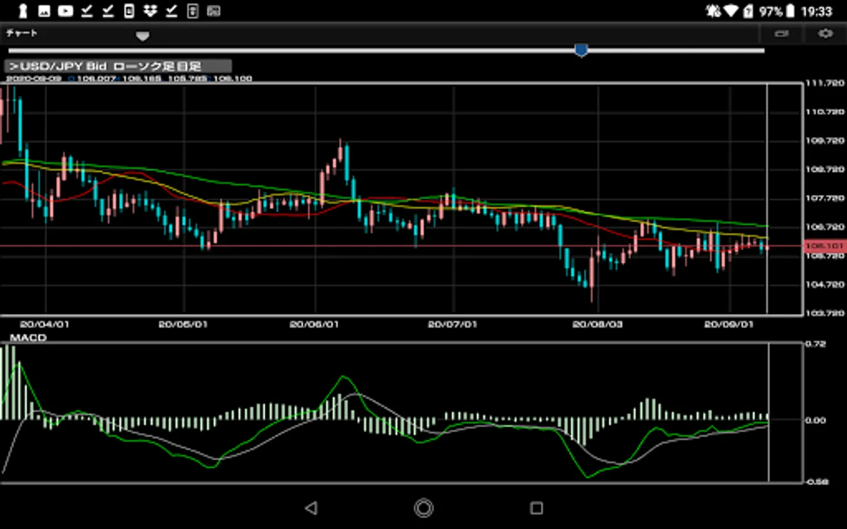Open the chart settings gear icon

coord(825,34)
